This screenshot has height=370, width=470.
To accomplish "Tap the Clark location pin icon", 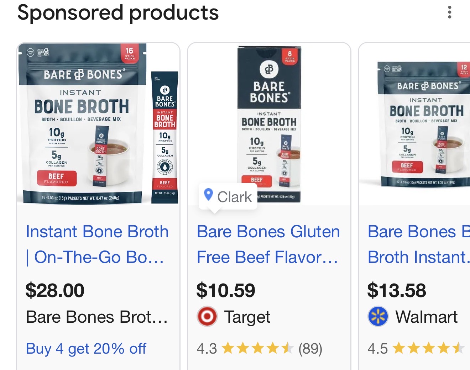I will 208,195.
